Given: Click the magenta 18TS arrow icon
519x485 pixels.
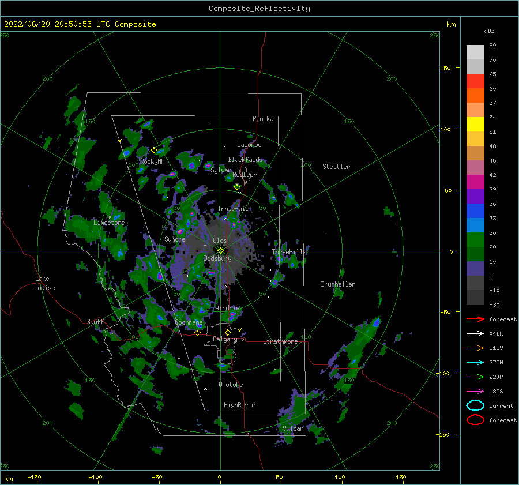Looking at the screenshot, I should [475, 392].
